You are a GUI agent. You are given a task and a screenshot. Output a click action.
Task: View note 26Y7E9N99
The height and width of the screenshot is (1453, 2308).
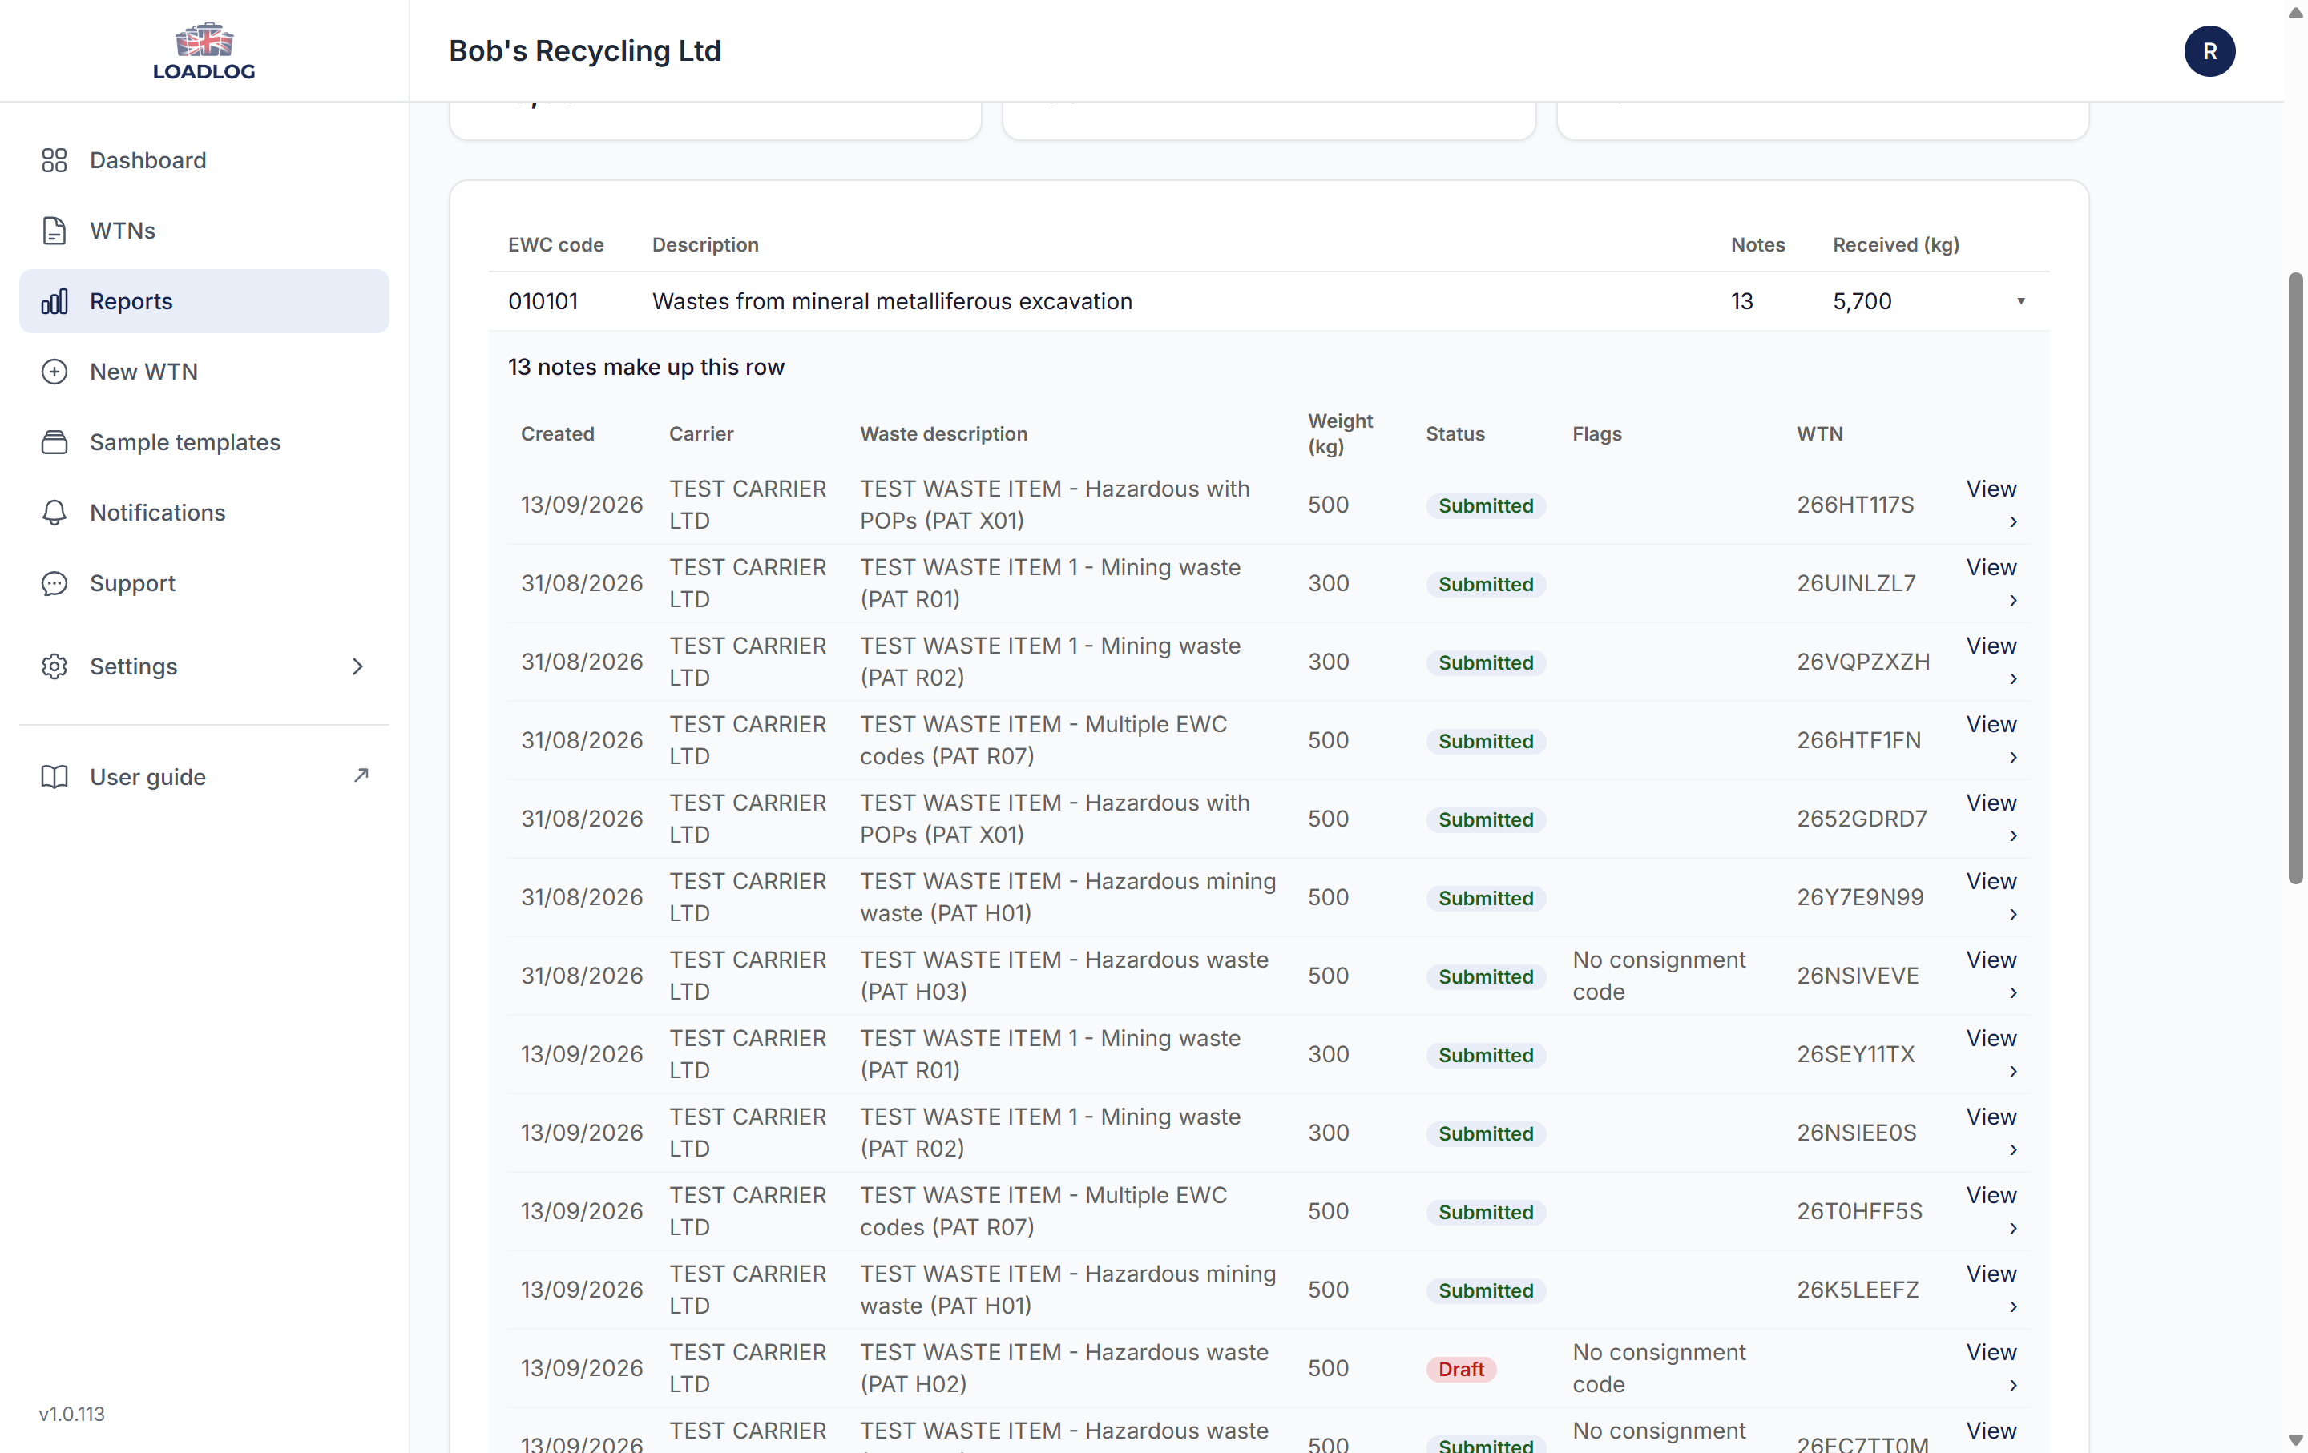pos(1991,896)
